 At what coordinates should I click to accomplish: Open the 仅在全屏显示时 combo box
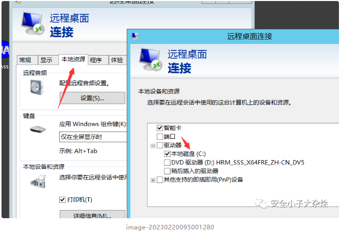click(93, 137)
